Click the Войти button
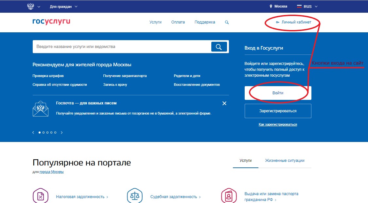This screenshot has width=368, height=203. [x=278, y=93]
